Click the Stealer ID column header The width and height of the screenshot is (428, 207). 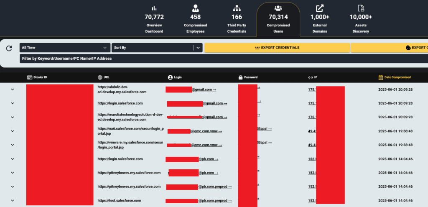37,77
